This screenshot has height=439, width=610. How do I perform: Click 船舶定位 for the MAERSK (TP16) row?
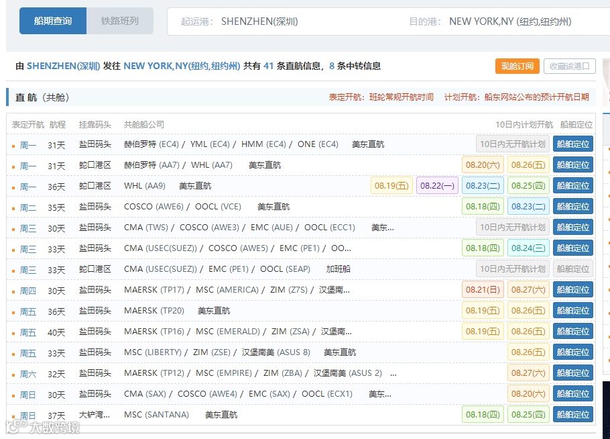click(573, 332)
